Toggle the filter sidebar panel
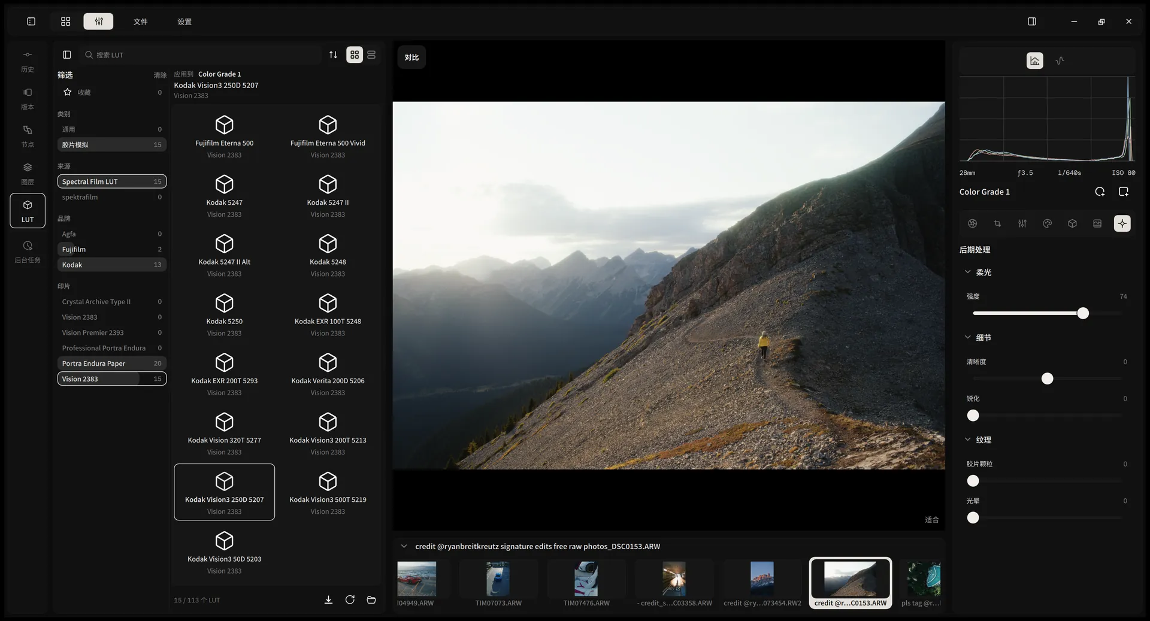Image resolution: width=1150 pixels, height=621 pixels. click(67, 54)
